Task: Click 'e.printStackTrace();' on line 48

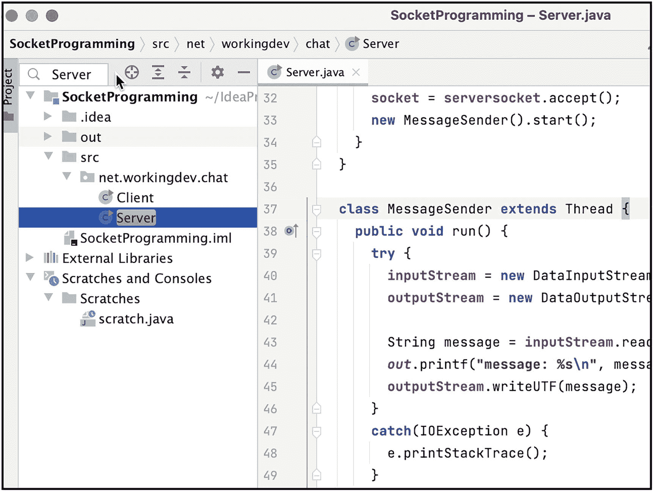Action: point(467,453)
